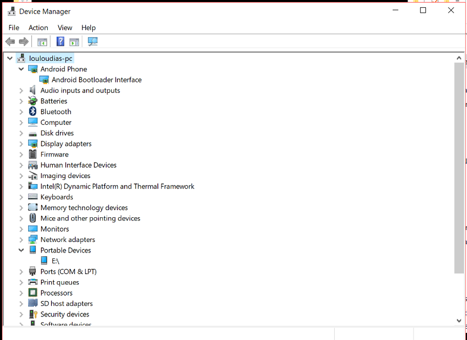
Task: Collapse the Portable Devices category
Action: tap(21, 251)
